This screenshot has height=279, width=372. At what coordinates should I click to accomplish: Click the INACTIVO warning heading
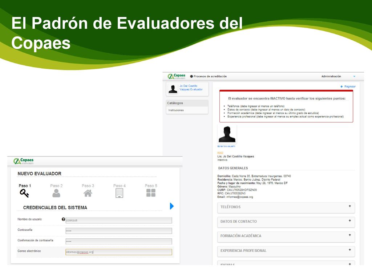click(287, 98)
